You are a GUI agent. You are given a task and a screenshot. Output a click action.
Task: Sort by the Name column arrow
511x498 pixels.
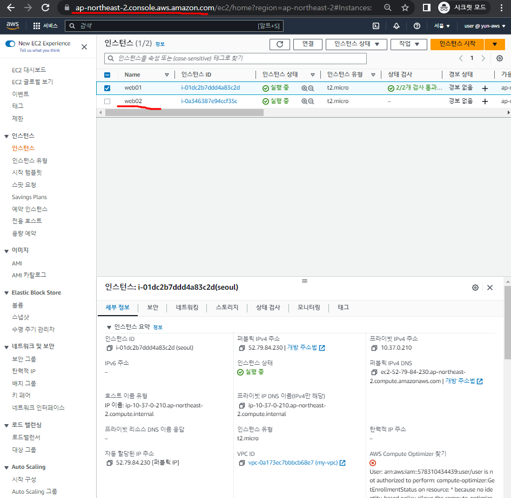[167, 75]
